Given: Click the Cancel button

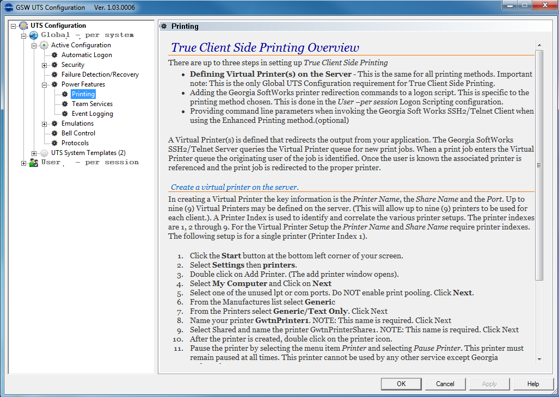Looking at the screenshot, I should point(445,384).
